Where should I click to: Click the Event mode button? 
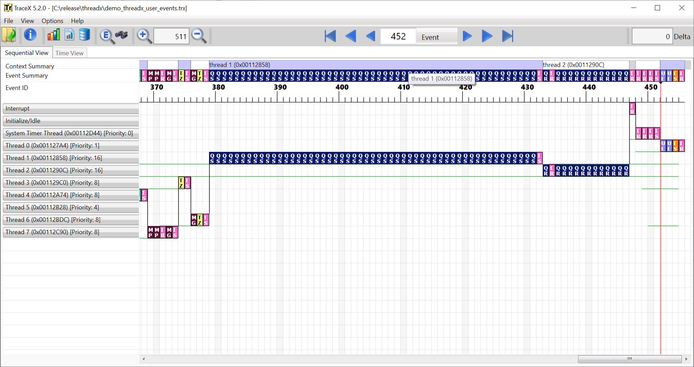(436, 36)
